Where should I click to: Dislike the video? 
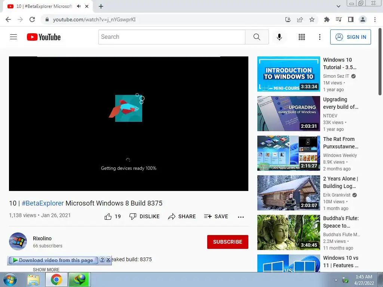tap(144, 216)
